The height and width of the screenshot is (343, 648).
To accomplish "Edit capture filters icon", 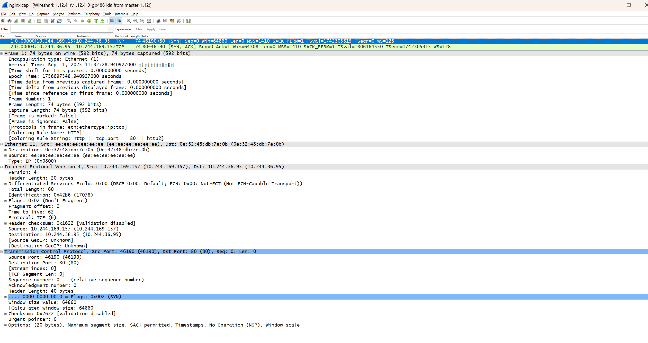I will tap(159, 21).
